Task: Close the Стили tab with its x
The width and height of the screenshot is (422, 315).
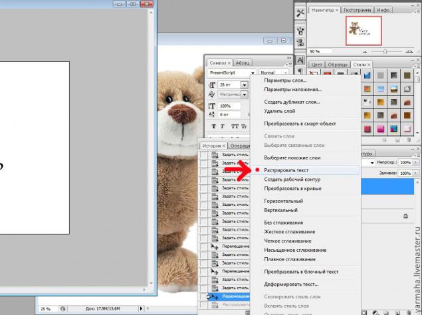Action: pyautogui.click(x=369, y=64)
